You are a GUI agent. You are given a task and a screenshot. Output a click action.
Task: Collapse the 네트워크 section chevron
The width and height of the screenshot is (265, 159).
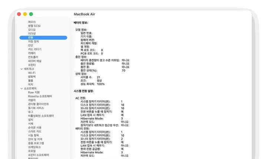(x=21, y=69)
